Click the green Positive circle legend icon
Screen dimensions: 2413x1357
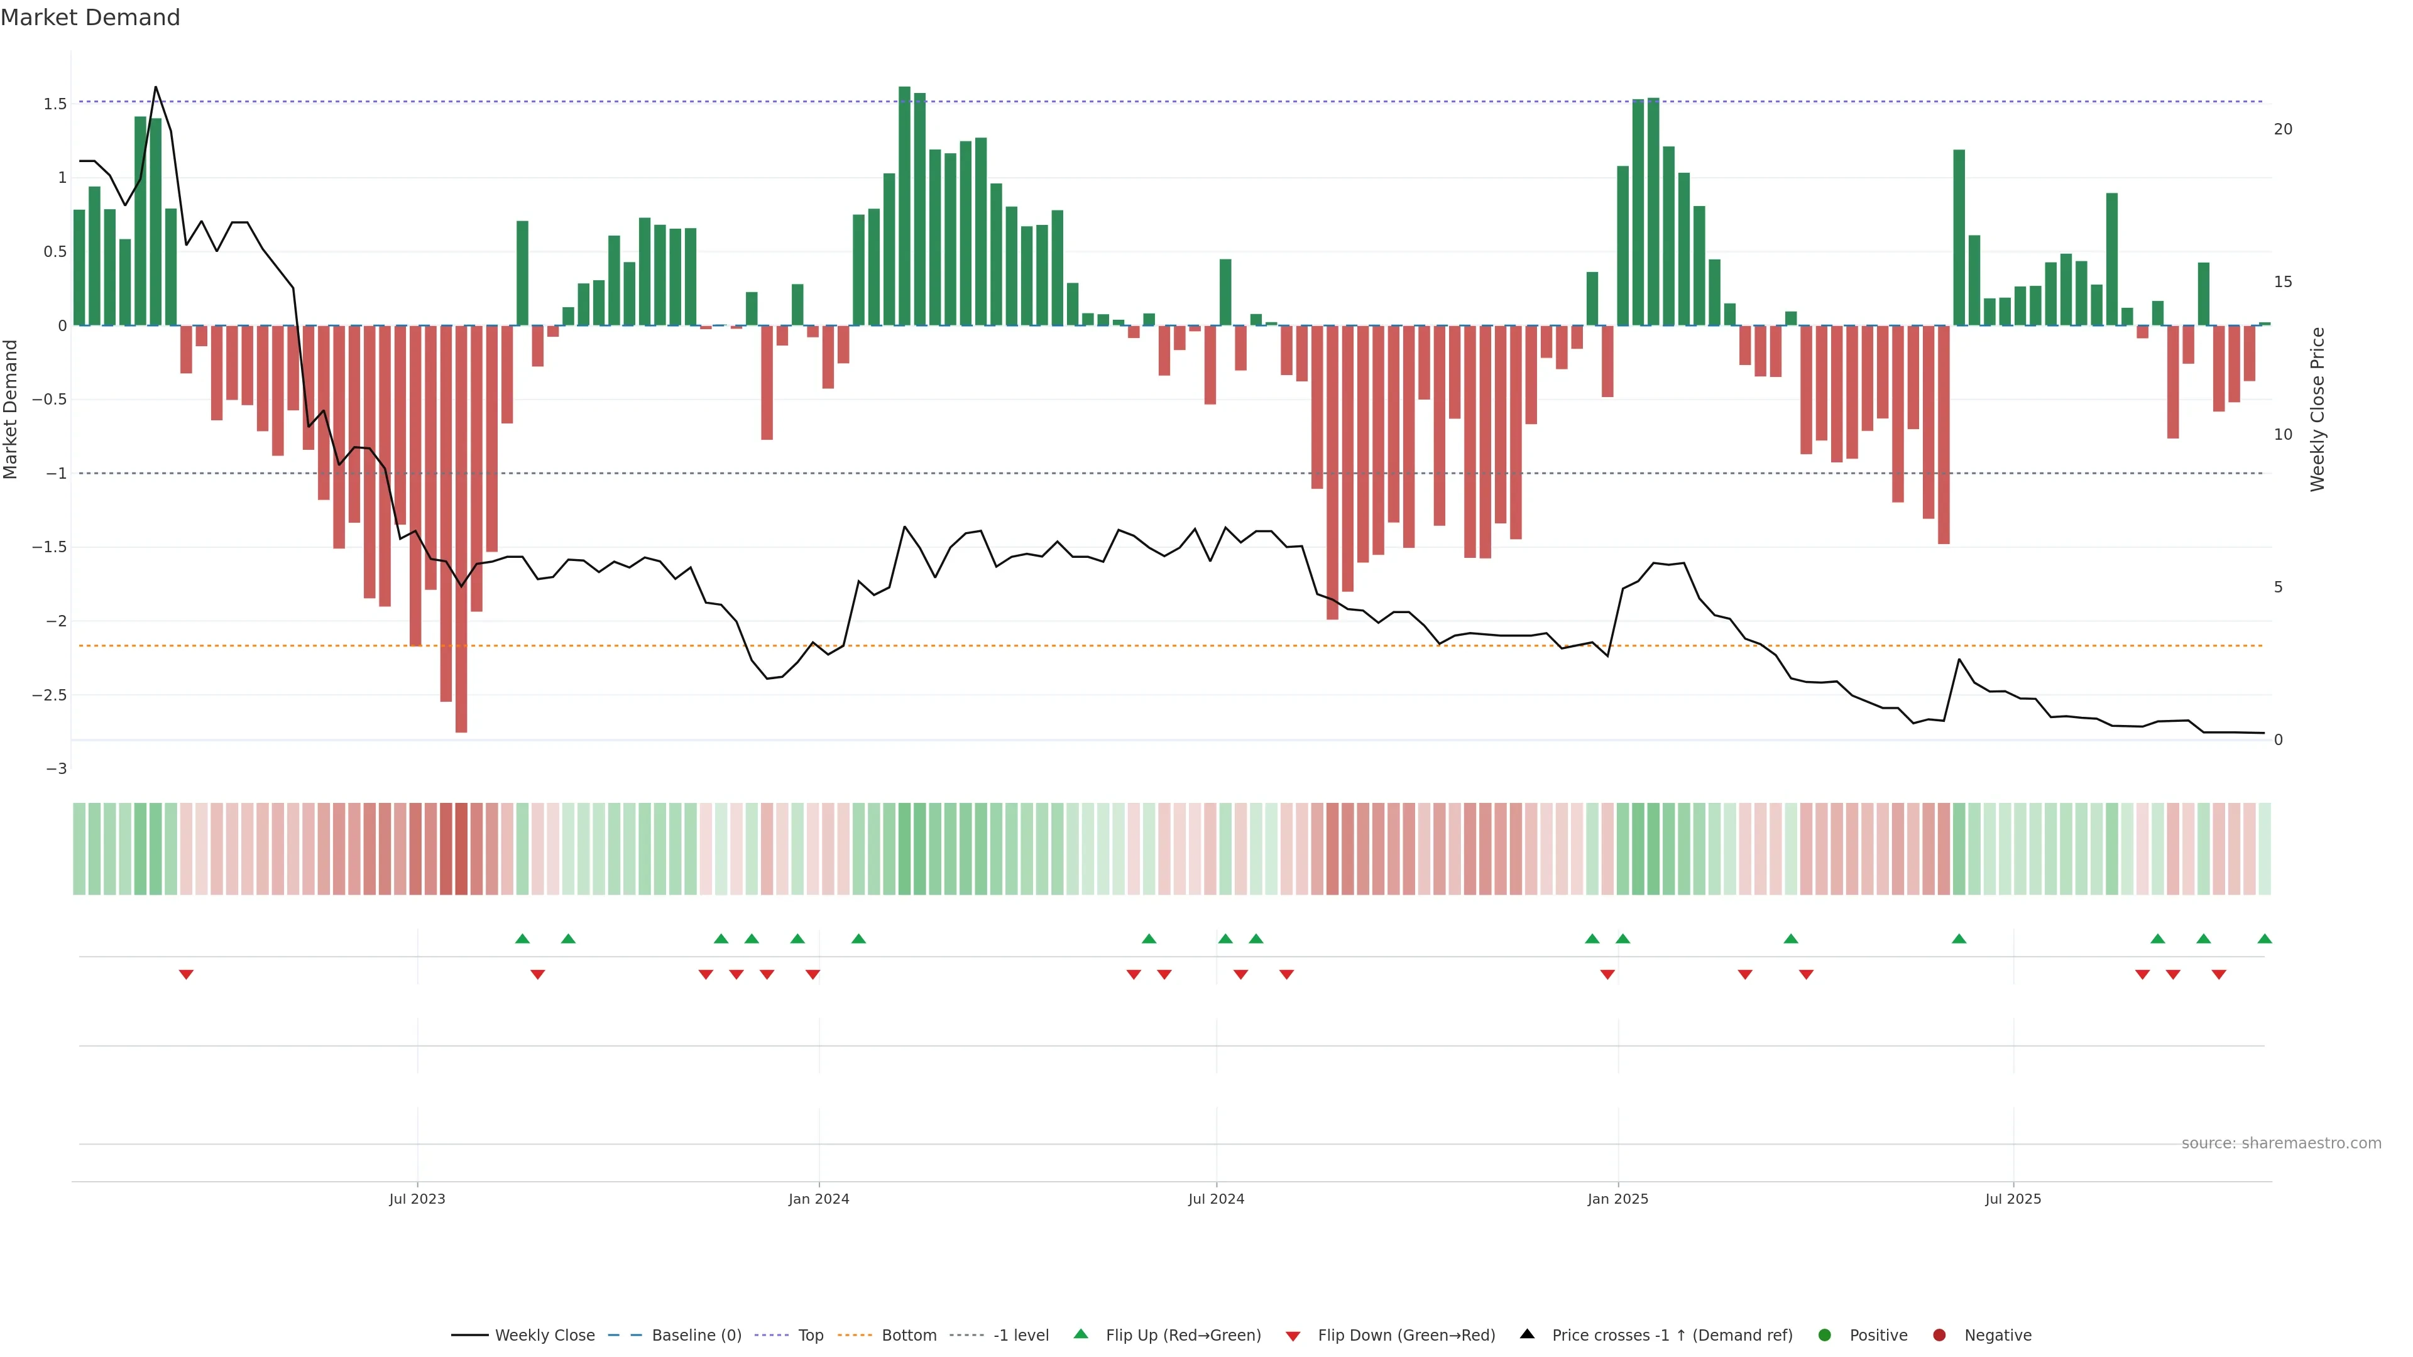point(1824,1334)
